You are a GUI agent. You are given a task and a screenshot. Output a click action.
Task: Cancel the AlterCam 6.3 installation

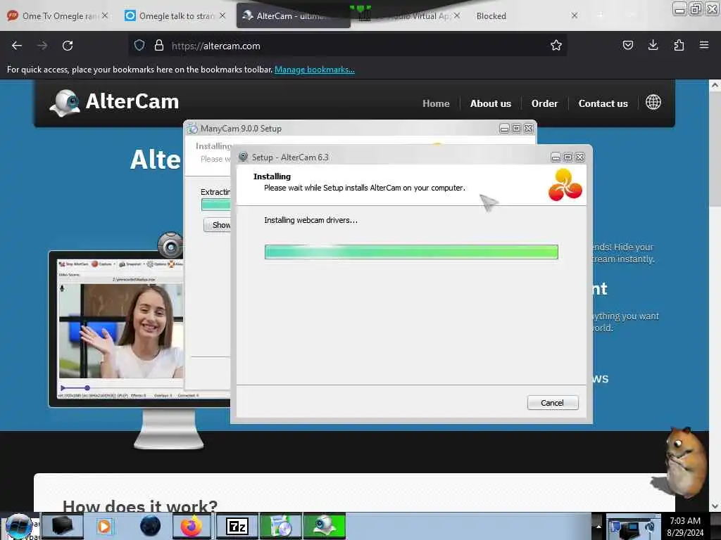pyautogui.click(x=553, y=403)
